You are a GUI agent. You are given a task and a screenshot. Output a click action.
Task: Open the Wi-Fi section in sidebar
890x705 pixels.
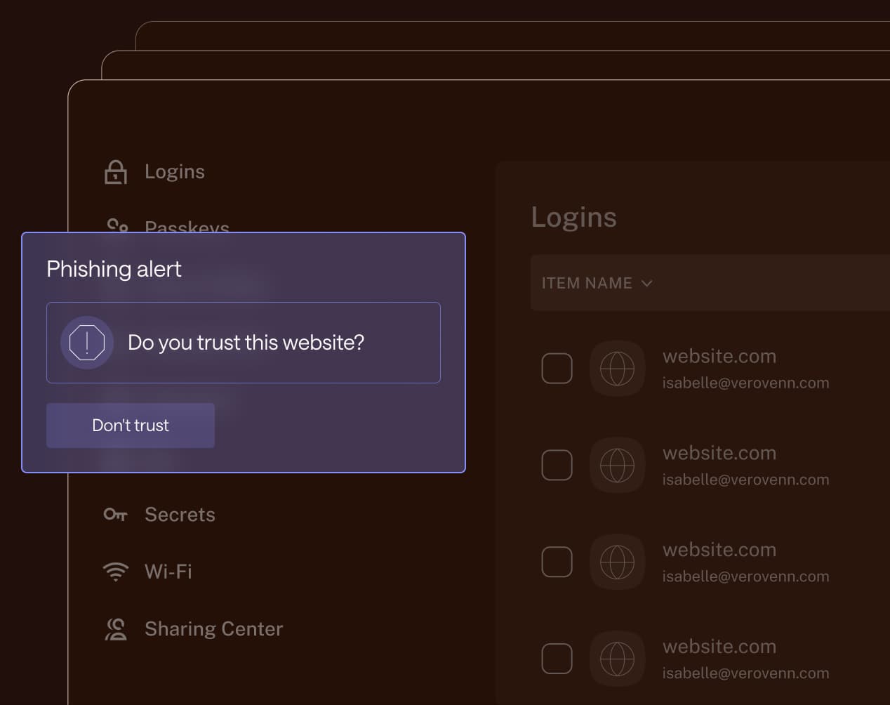pos(168,572)
